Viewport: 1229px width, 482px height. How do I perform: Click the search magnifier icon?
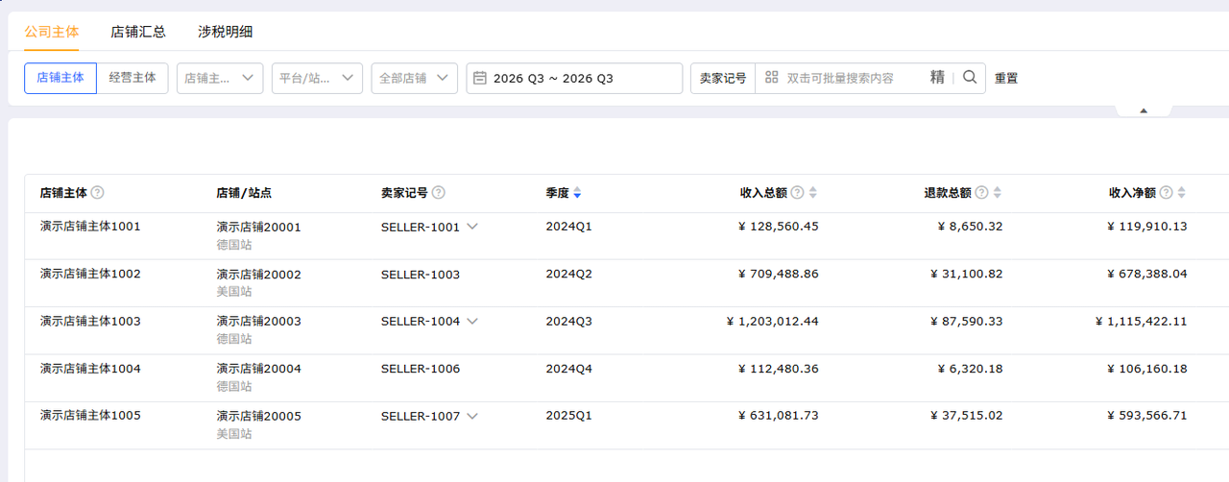click(970, 78)
